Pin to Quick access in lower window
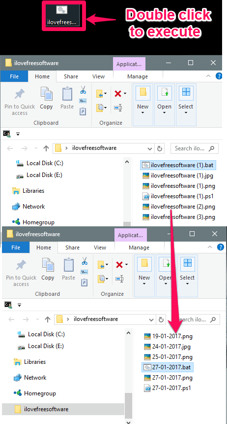 click(x=21, y=272)
